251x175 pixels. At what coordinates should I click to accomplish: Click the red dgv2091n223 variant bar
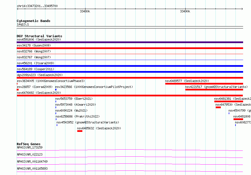pos(130,78)
